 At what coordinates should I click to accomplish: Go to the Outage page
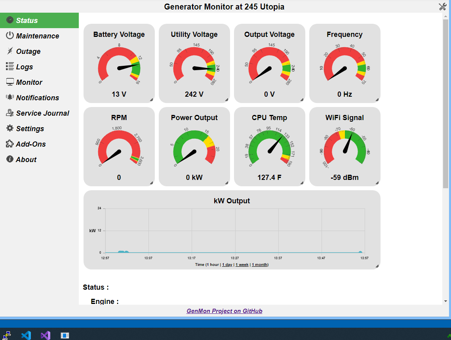pyautogui.click(x=39, y=52)
